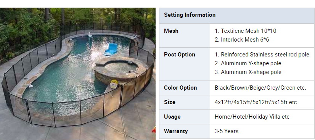Select the Mesh row label

point(171,31)
